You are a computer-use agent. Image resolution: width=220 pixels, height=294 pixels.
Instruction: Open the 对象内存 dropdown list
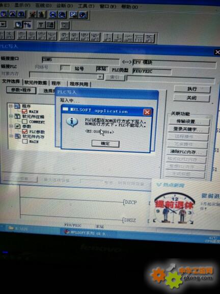100,77
